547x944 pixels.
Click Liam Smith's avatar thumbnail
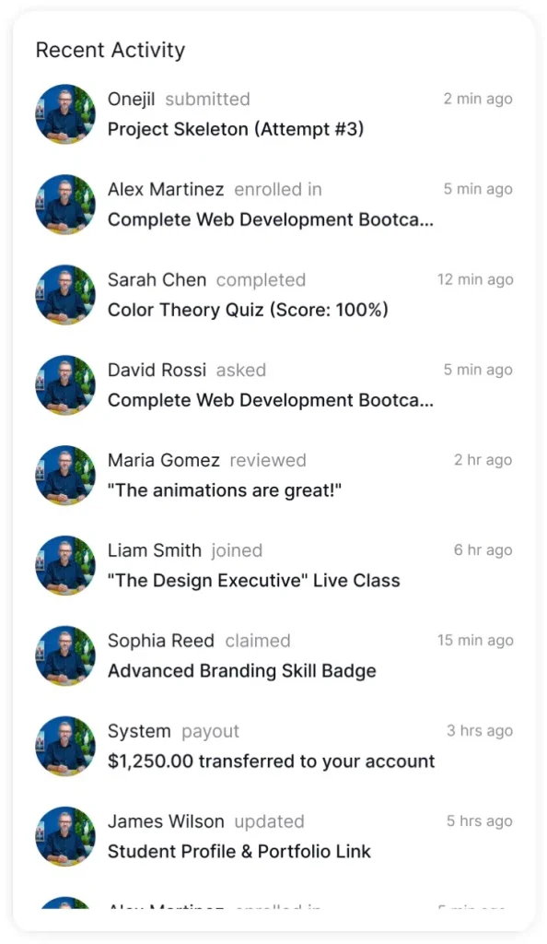click(65, 566)
